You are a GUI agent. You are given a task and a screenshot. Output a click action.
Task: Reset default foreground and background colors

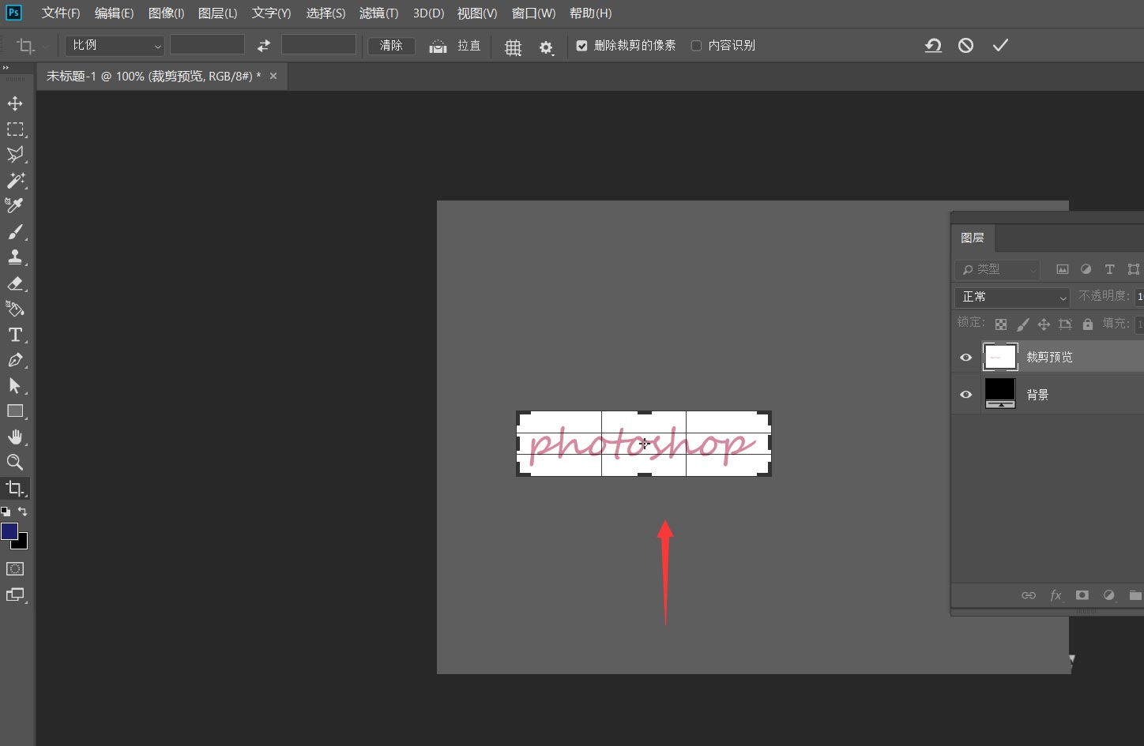[6, 512]
